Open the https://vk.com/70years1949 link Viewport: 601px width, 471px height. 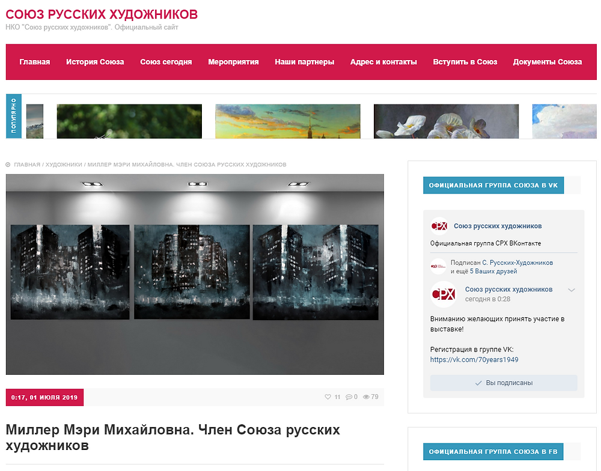(474, 360)
